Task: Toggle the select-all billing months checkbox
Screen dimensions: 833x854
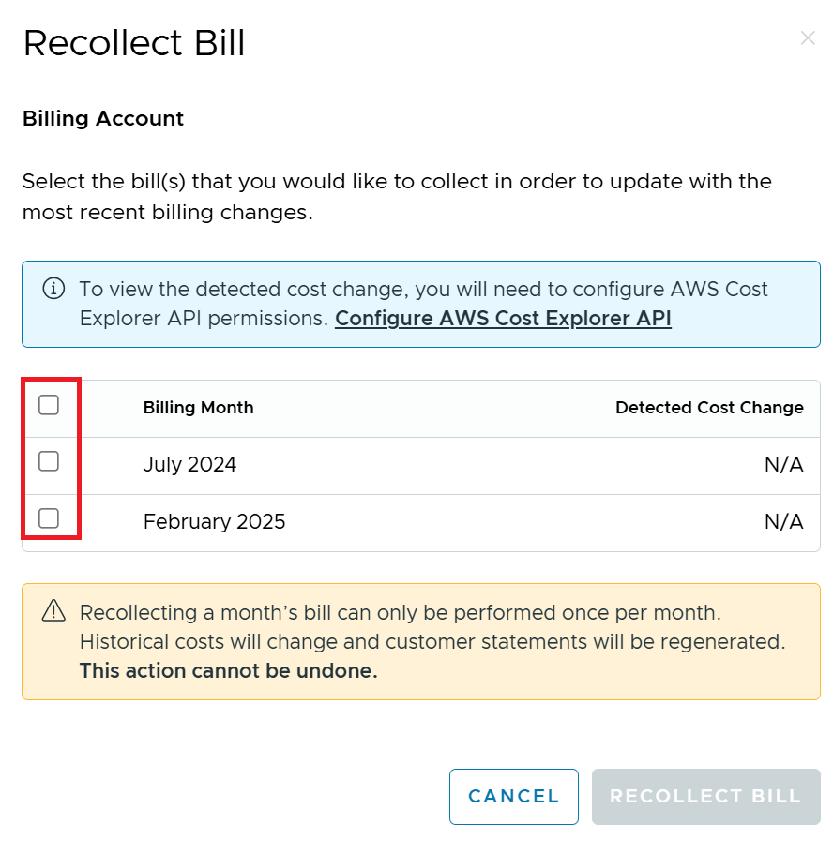Action: 49,405
